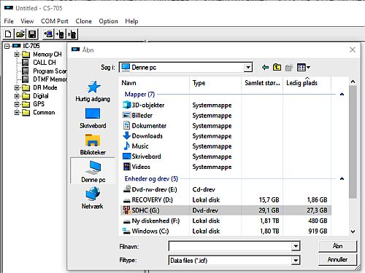Open the File menu
Screen dimensions: 365x273
pyautogui.click(x=9, y=21)
